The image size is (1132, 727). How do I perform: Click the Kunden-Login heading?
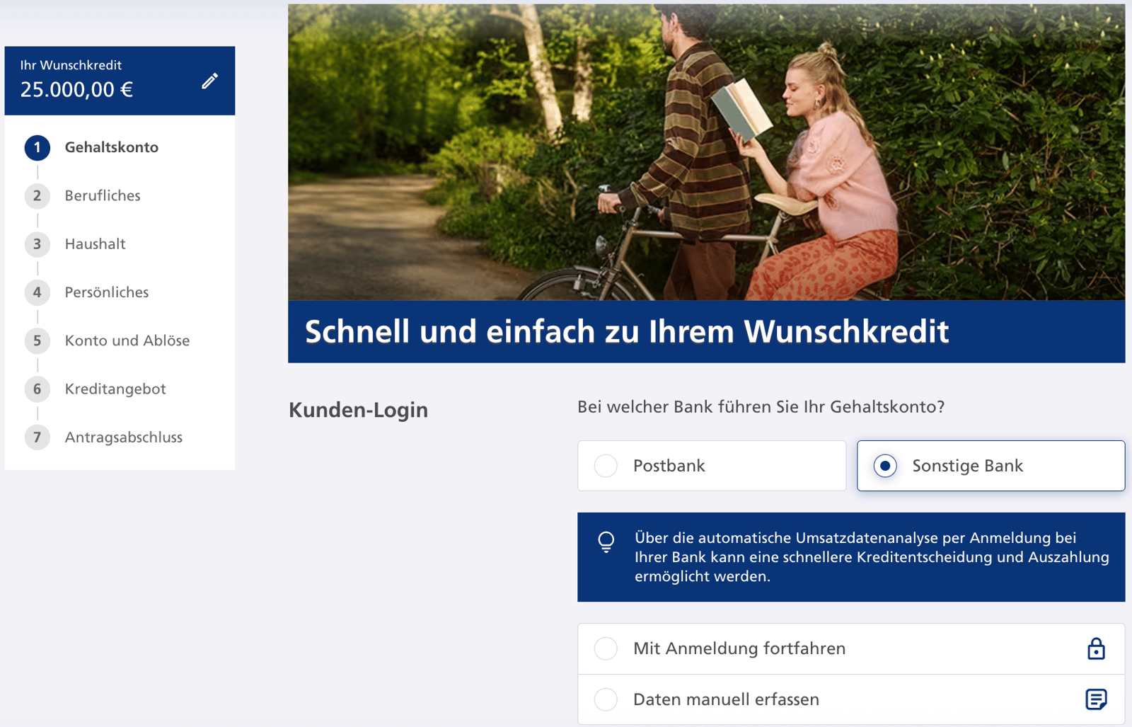click(358, 410)
